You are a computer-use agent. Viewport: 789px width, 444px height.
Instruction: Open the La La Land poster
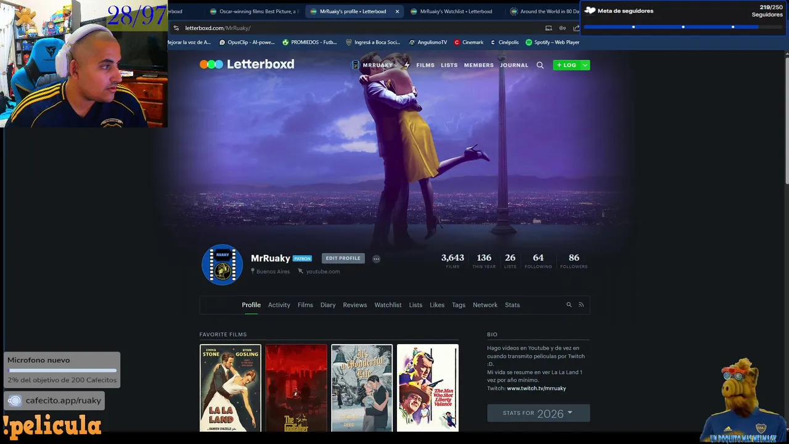coord(231,388)
